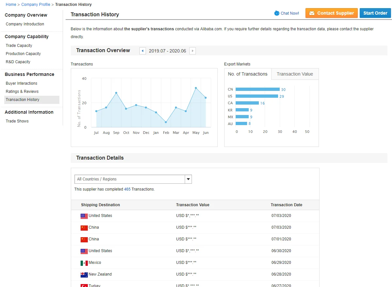This screenshot has height=287, width=392.
Task: Click the CN bar in Export Markets
Action: coord(257,89)
